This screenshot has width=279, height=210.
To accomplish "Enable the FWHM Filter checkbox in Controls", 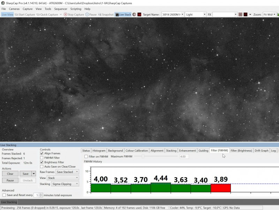I will point(42,158).
